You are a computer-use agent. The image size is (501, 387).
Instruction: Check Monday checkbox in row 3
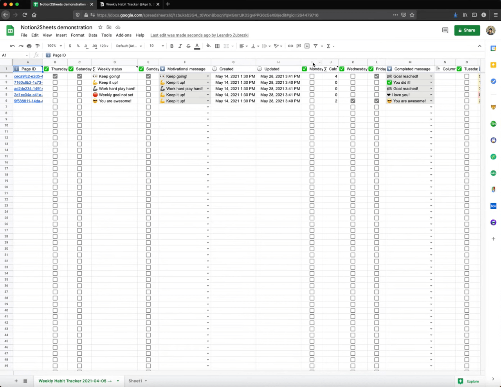pos(312,82)
